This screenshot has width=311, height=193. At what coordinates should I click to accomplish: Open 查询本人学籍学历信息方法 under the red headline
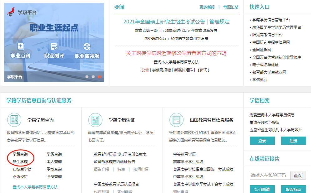[x=176, y=62]
